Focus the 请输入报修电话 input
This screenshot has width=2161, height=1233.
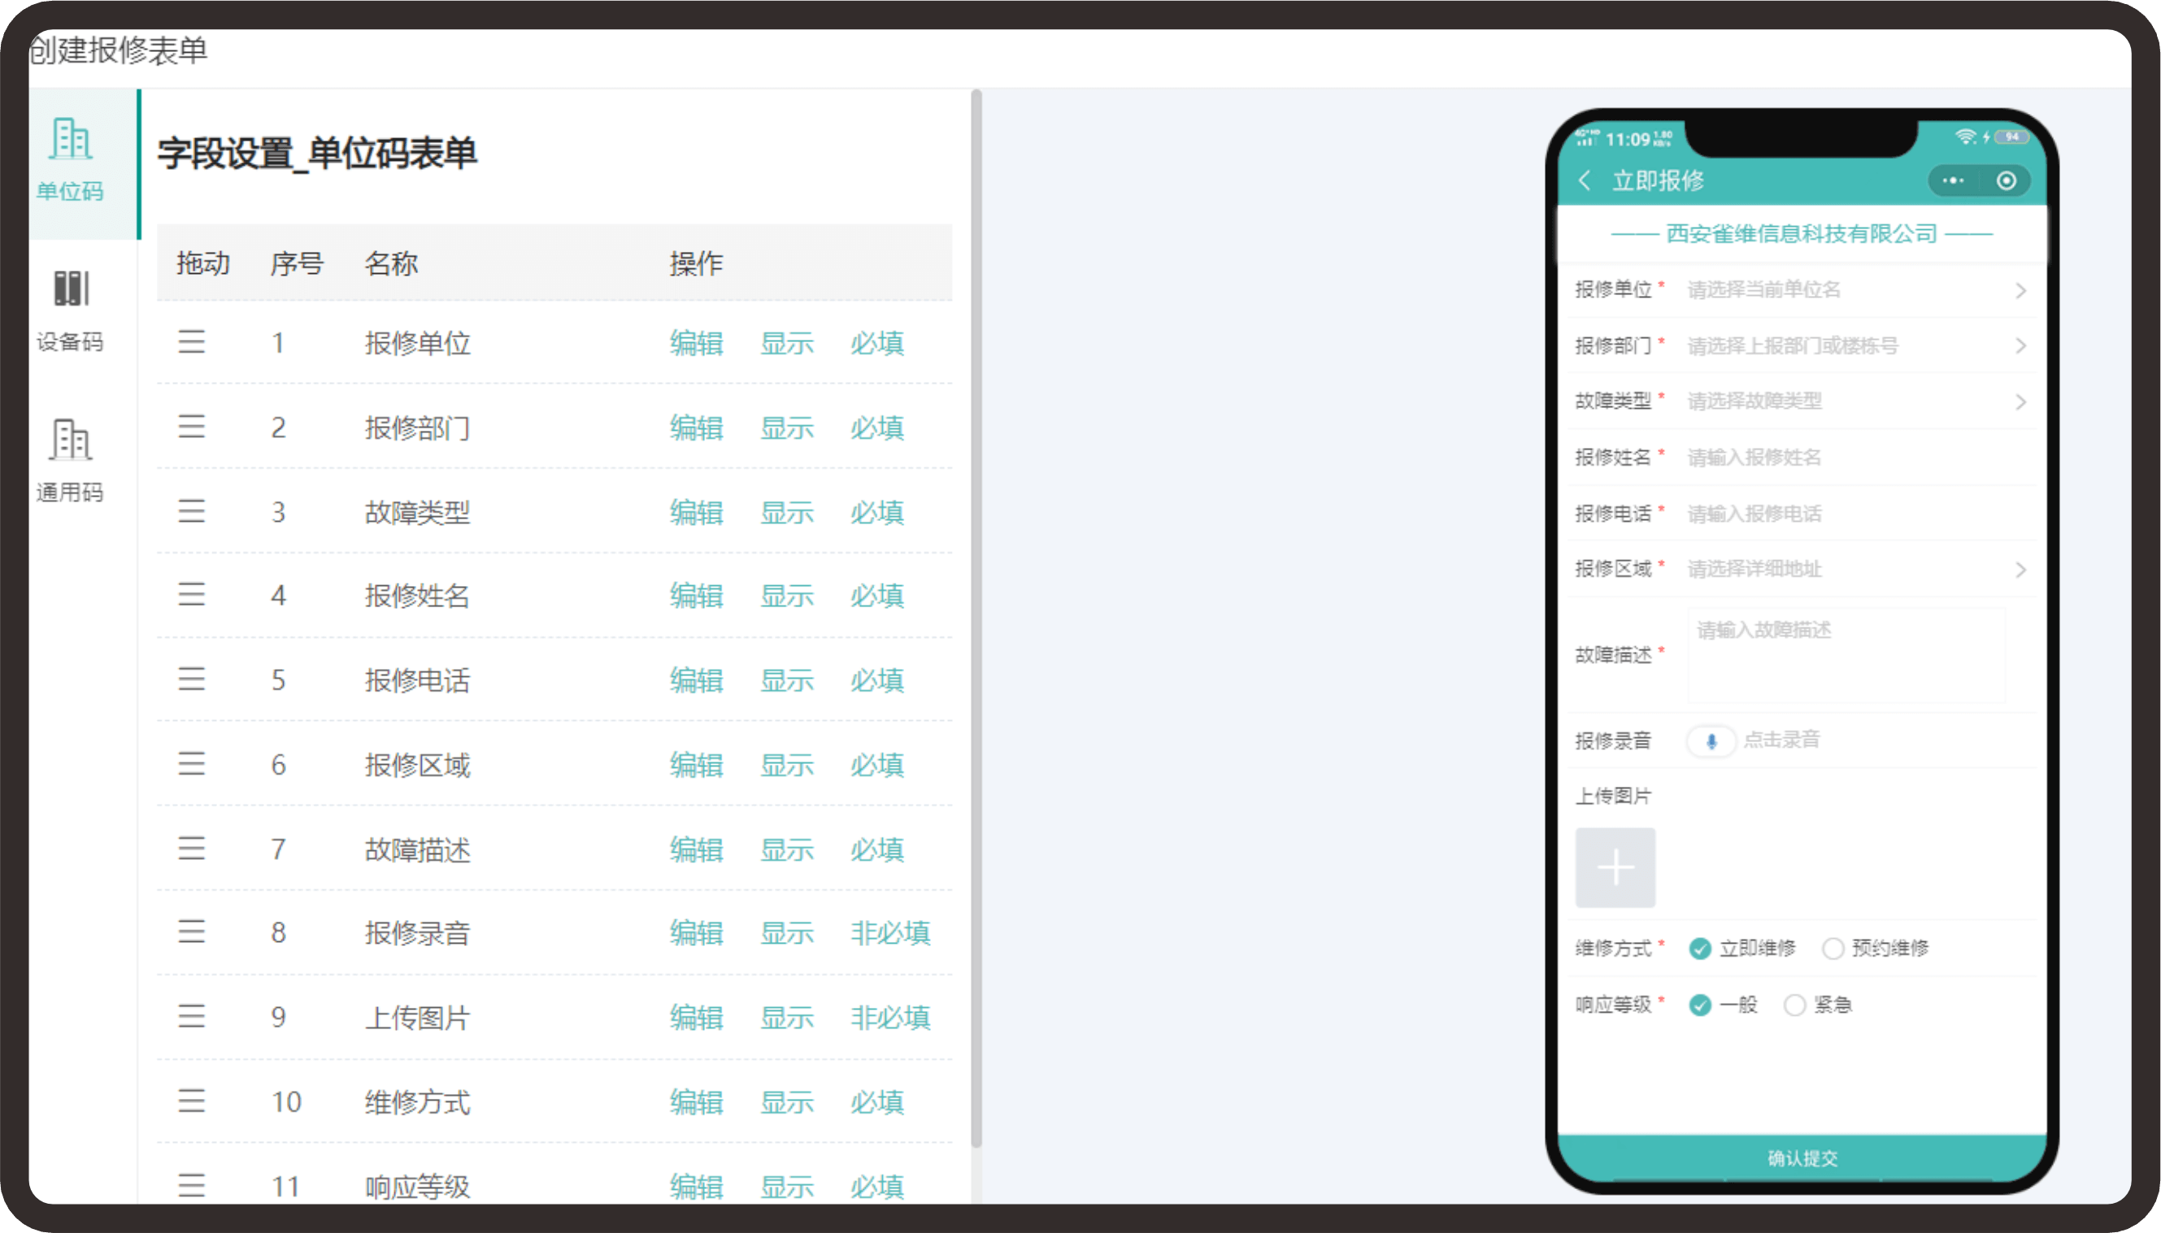pos(1754,513)
